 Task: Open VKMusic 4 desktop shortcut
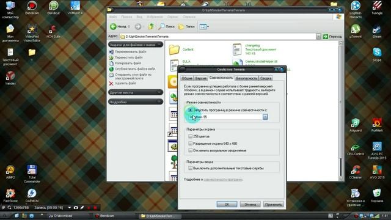point(75,8)
